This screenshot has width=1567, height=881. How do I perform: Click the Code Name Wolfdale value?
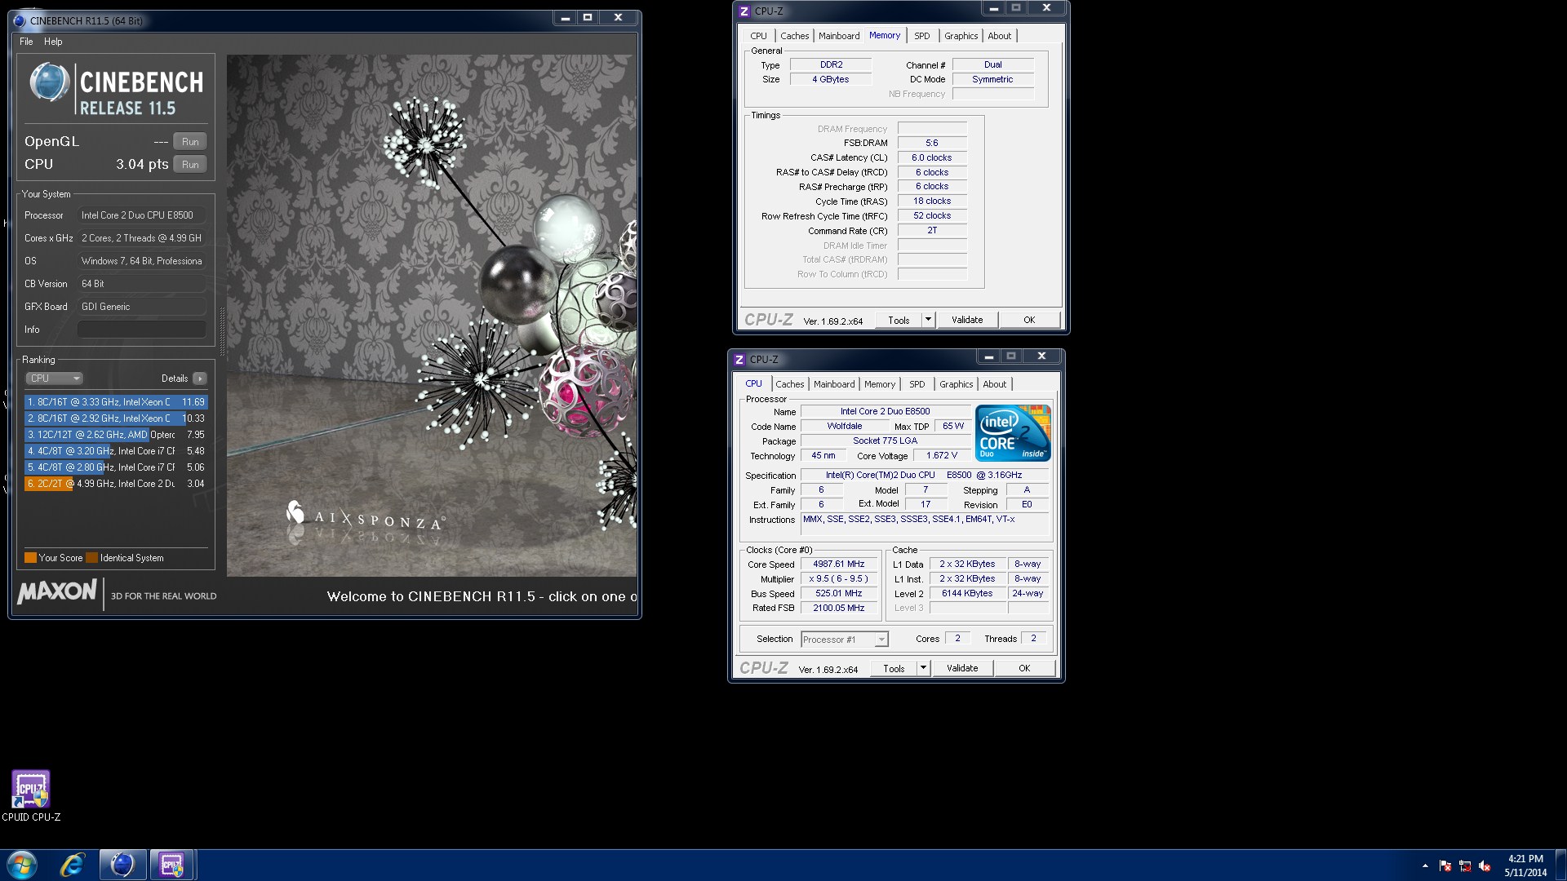845,427
